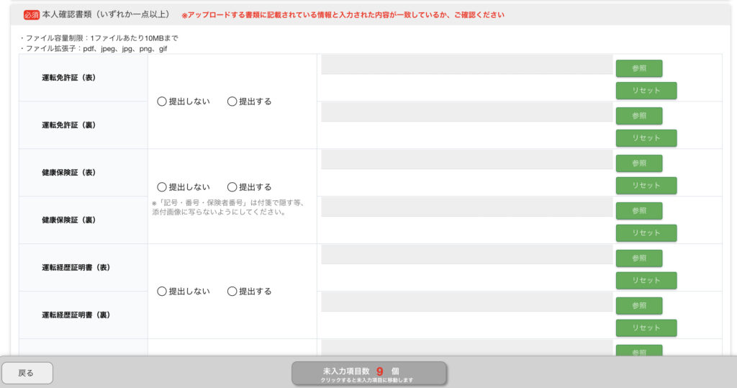The width and height of the screenshot is (737, 388).
Task: Reset the 運転免許証（裏） file
Action: coord(646,138)
